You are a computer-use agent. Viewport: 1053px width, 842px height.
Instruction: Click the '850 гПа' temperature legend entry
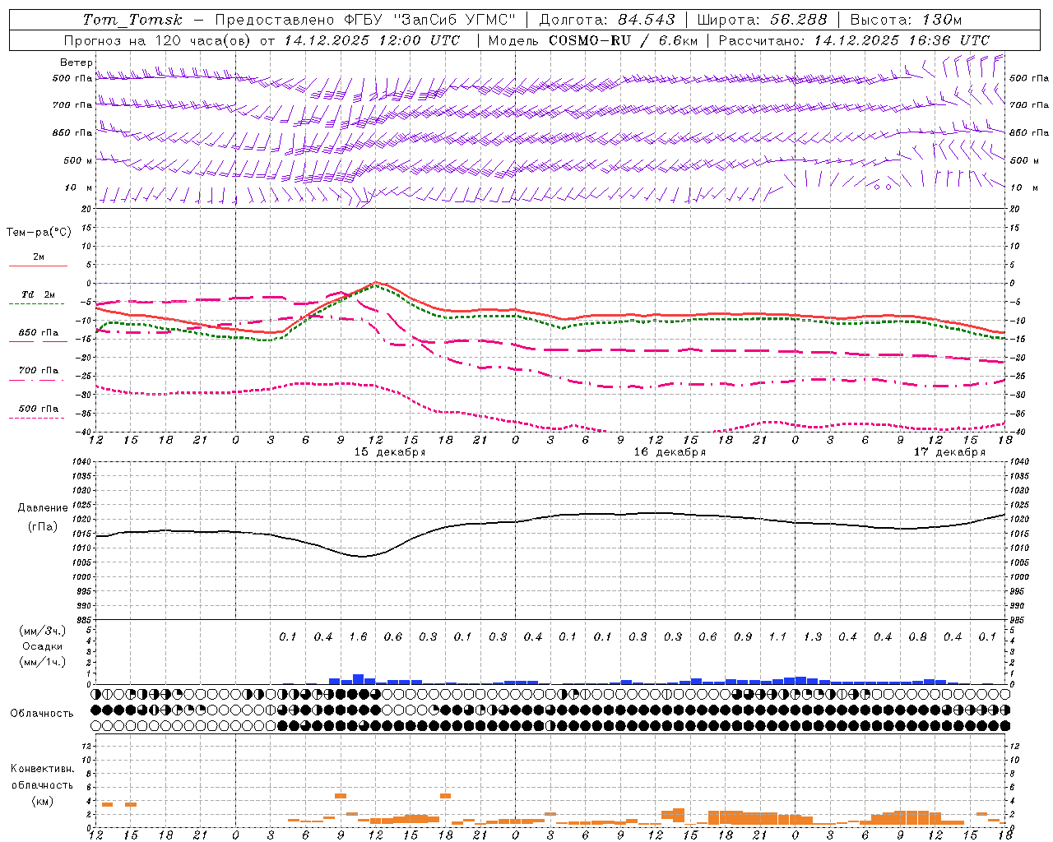pos(39,333)
